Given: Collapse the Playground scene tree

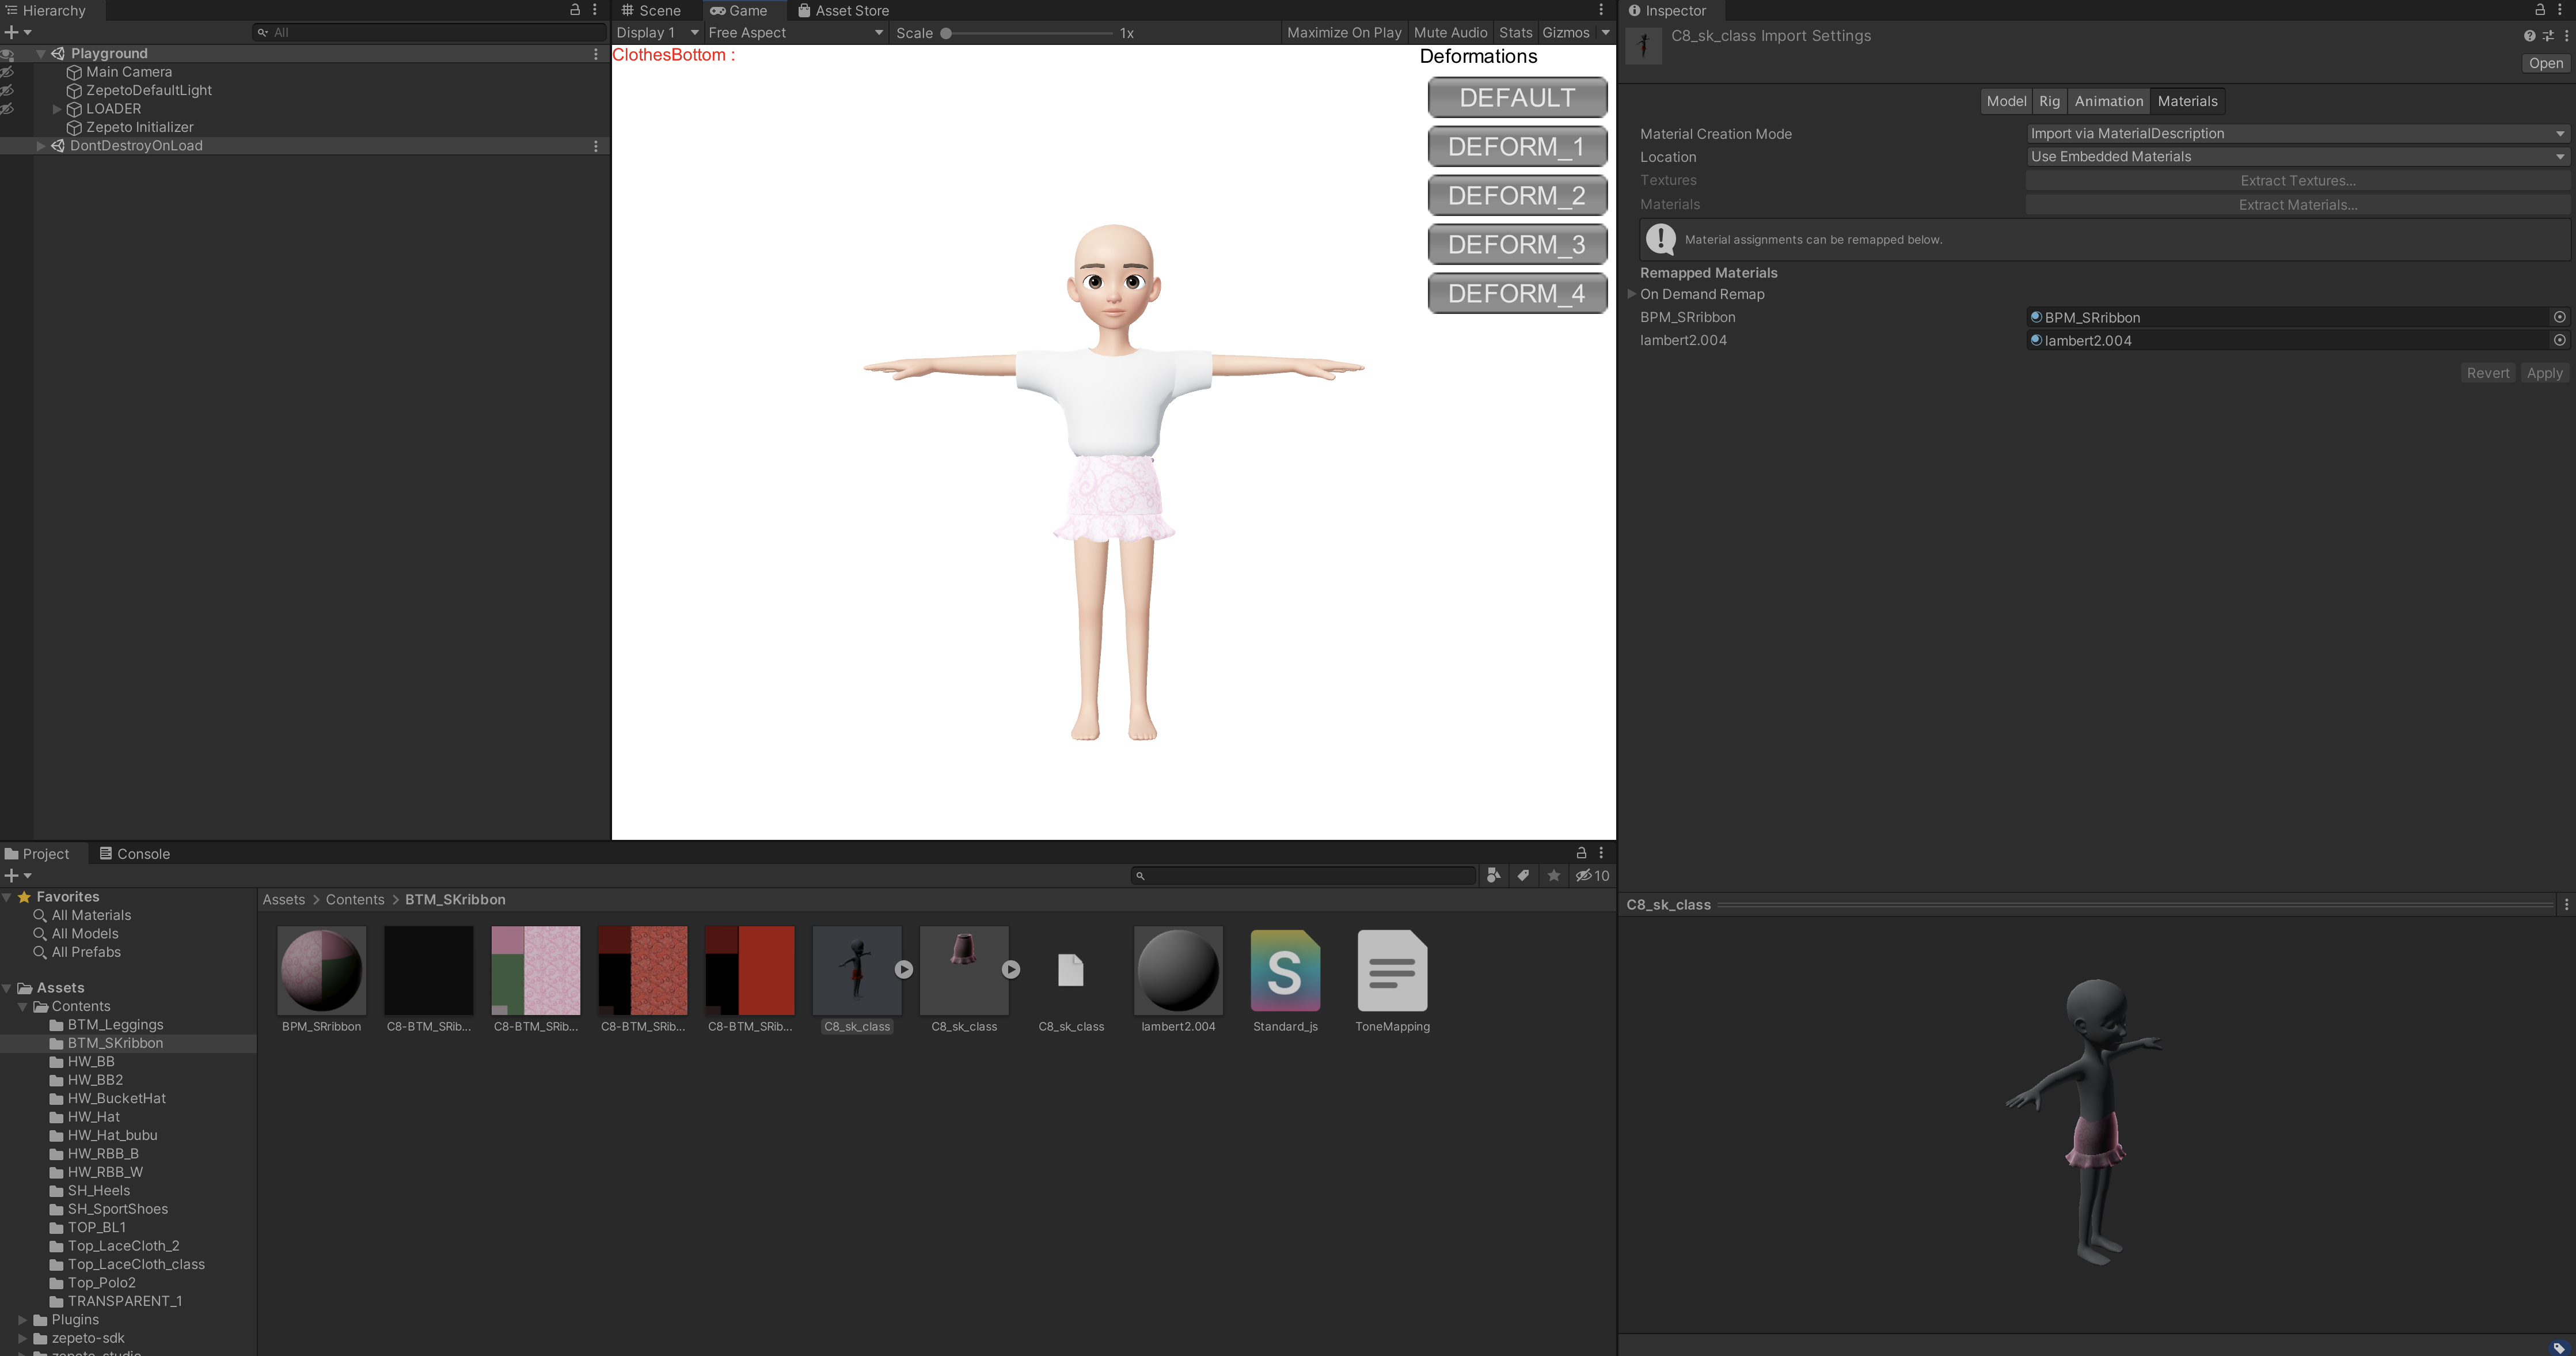Looking at the screenshot, I should [x=41, y=54].
